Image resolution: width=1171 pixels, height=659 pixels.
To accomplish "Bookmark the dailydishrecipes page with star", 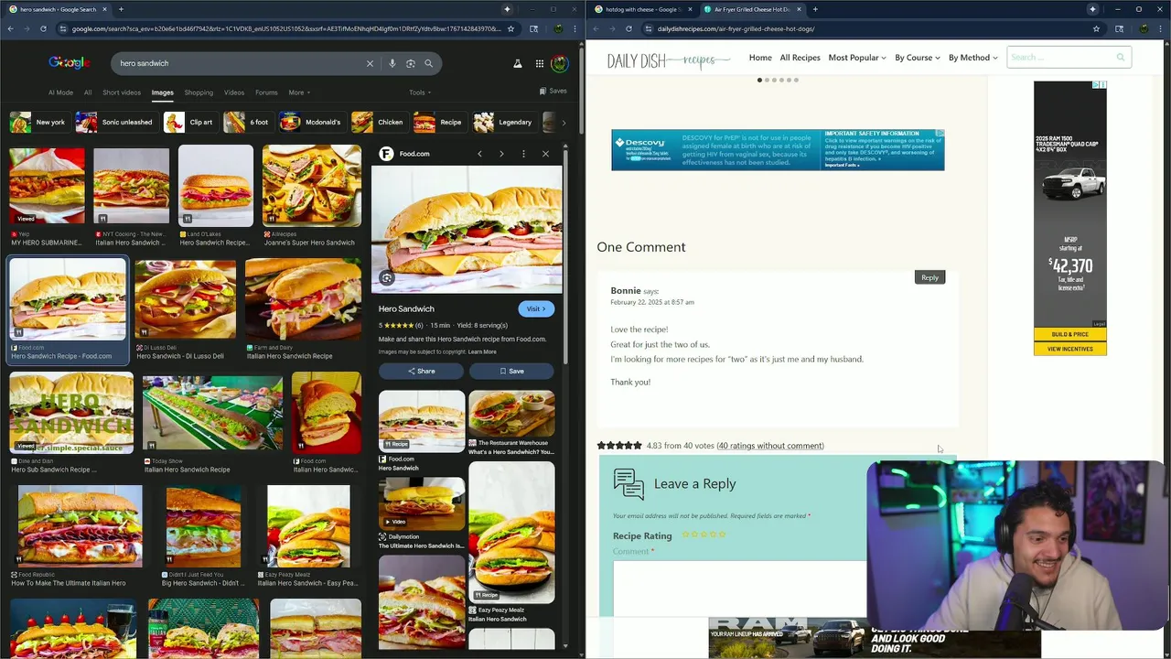I will tap(1096, 28).
